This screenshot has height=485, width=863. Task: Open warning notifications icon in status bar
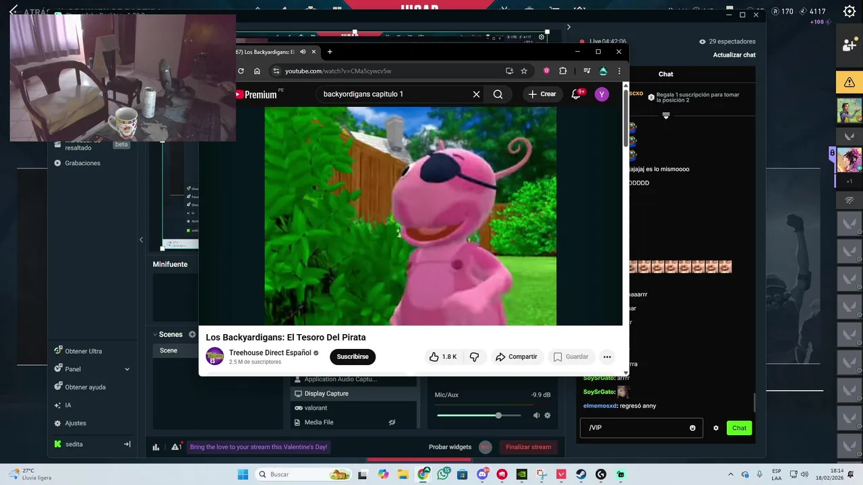(x=176, y=447)
